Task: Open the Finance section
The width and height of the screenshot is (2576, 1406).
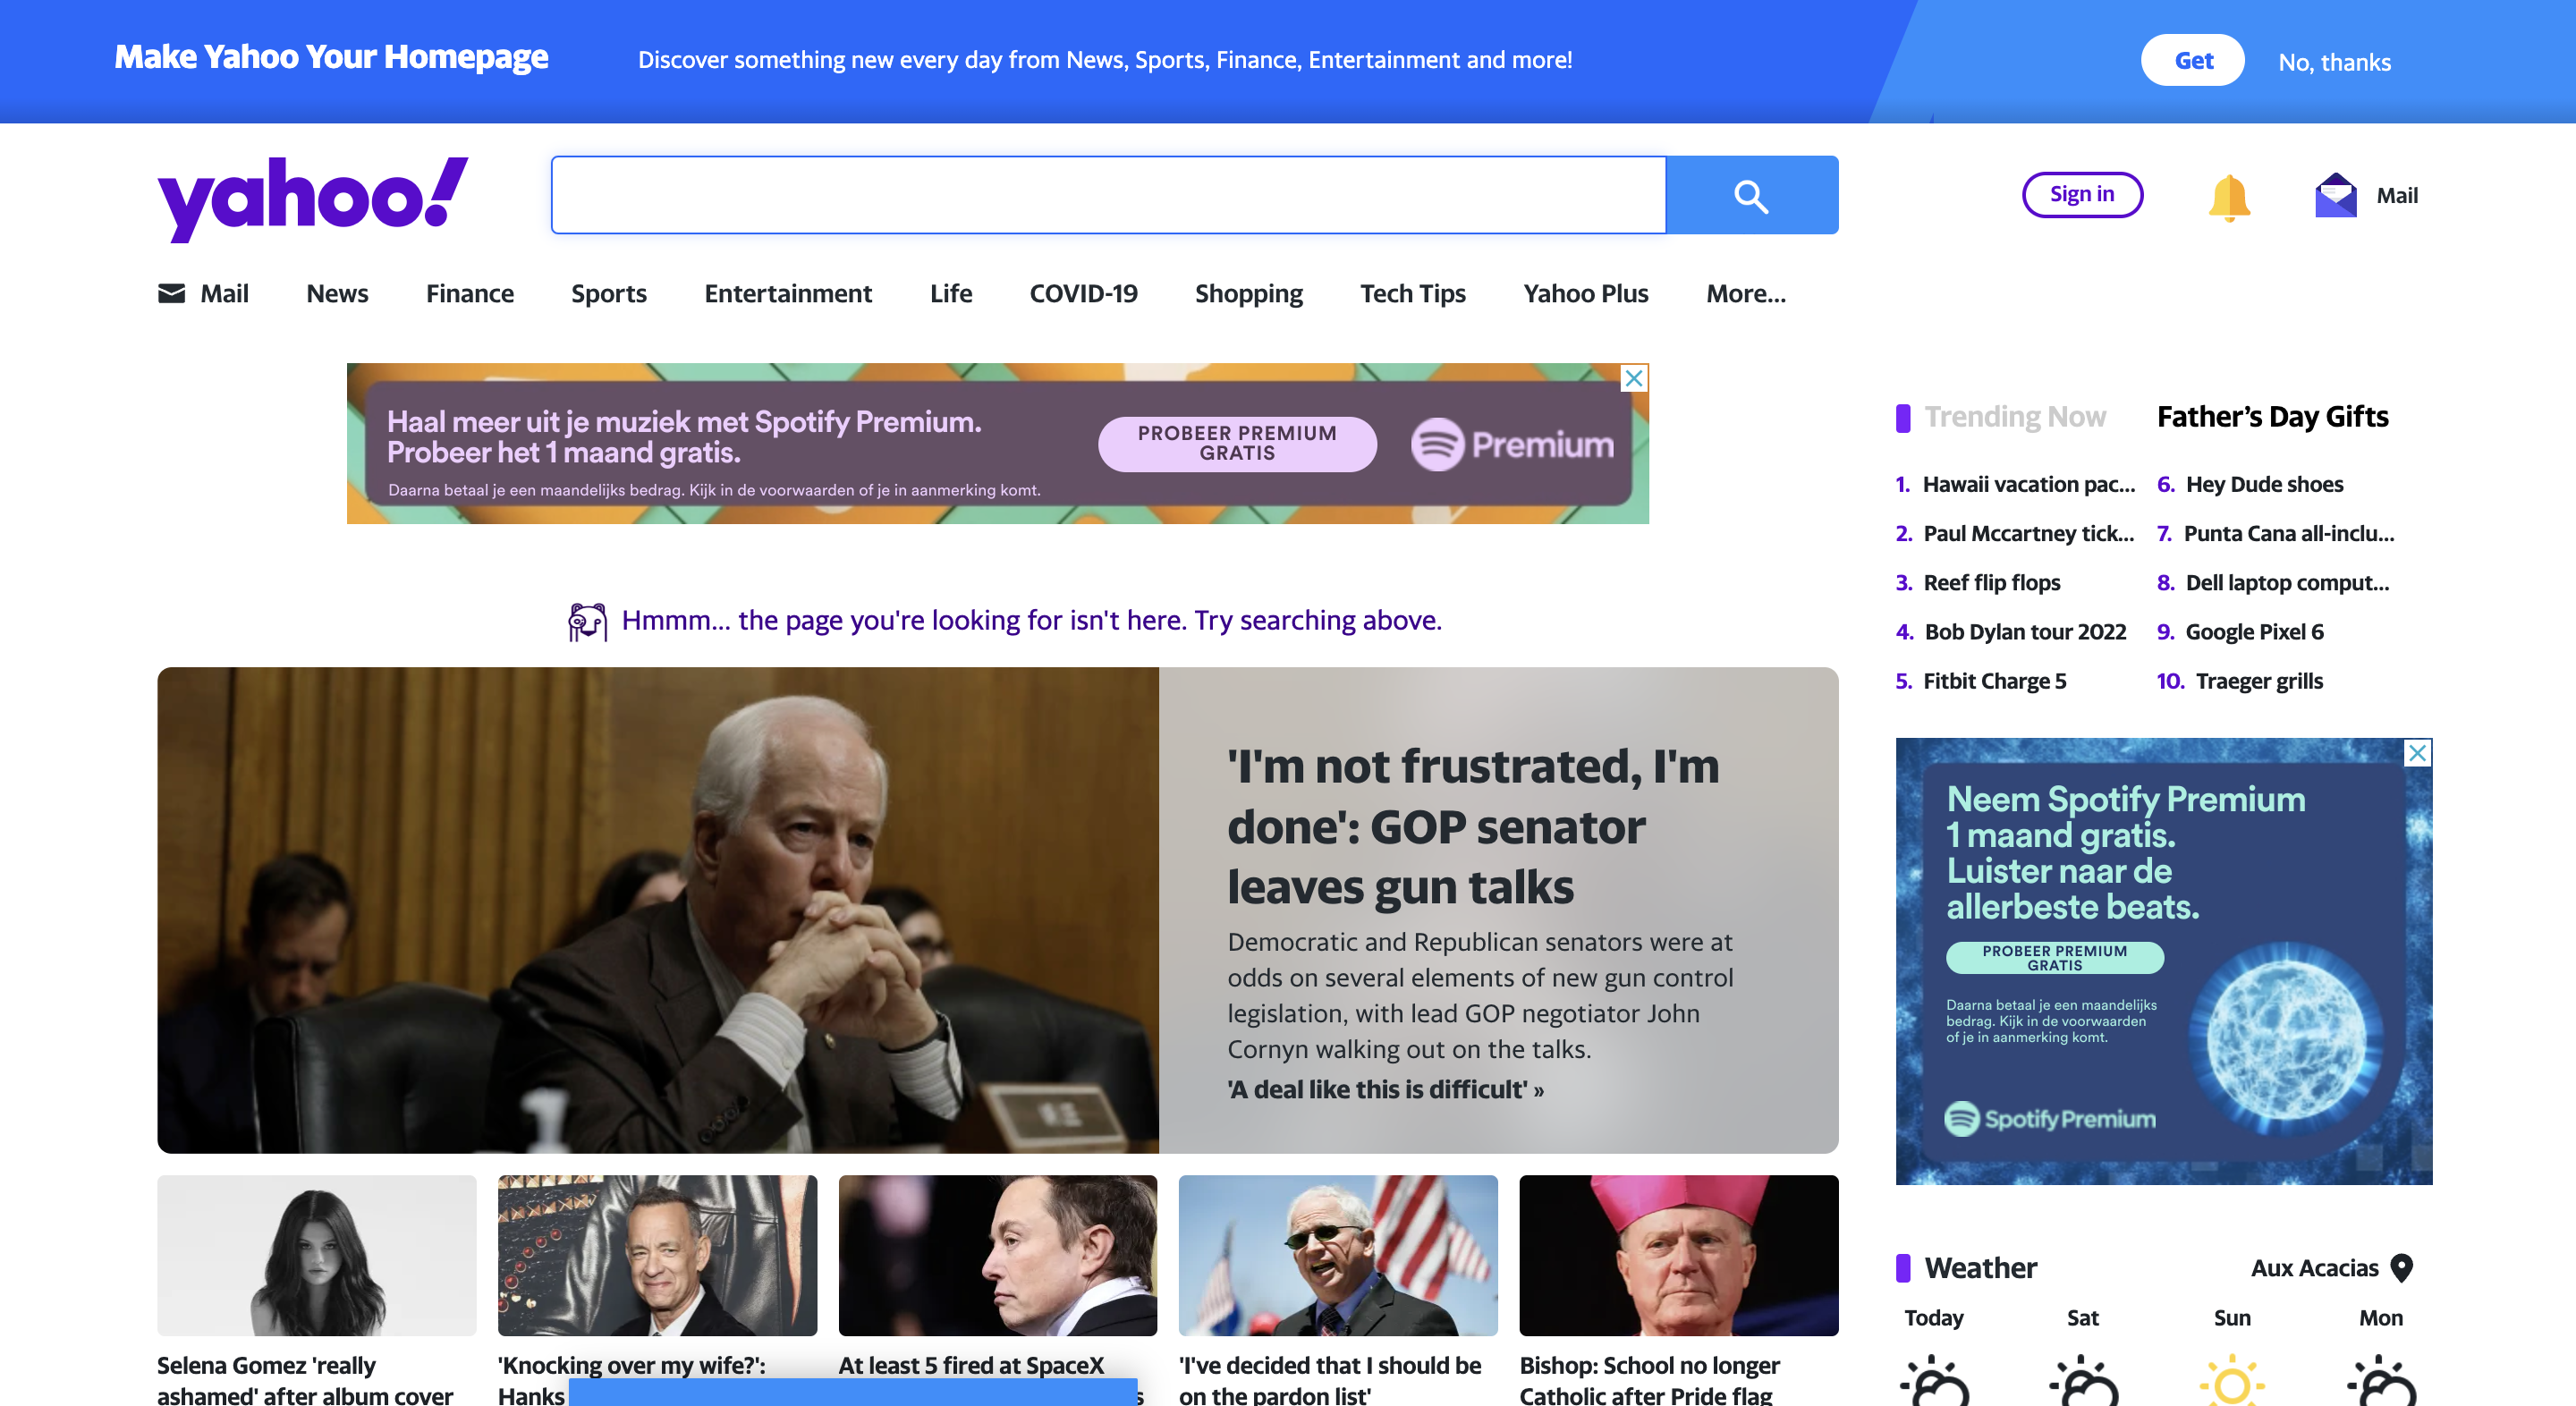Action: point(470,293)
